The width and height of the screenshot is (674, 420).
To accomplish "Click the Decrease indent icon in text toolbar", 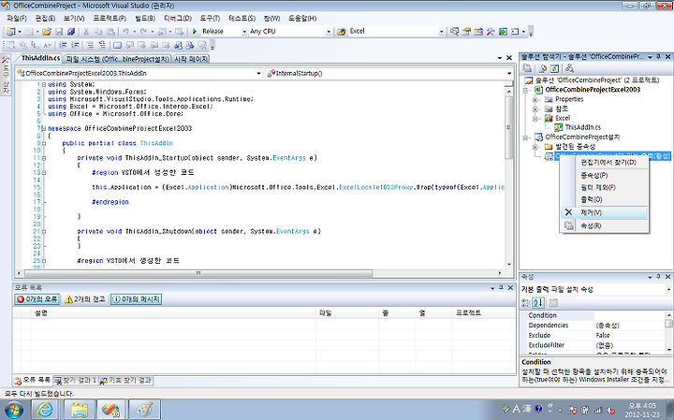I will click(64, 45).
